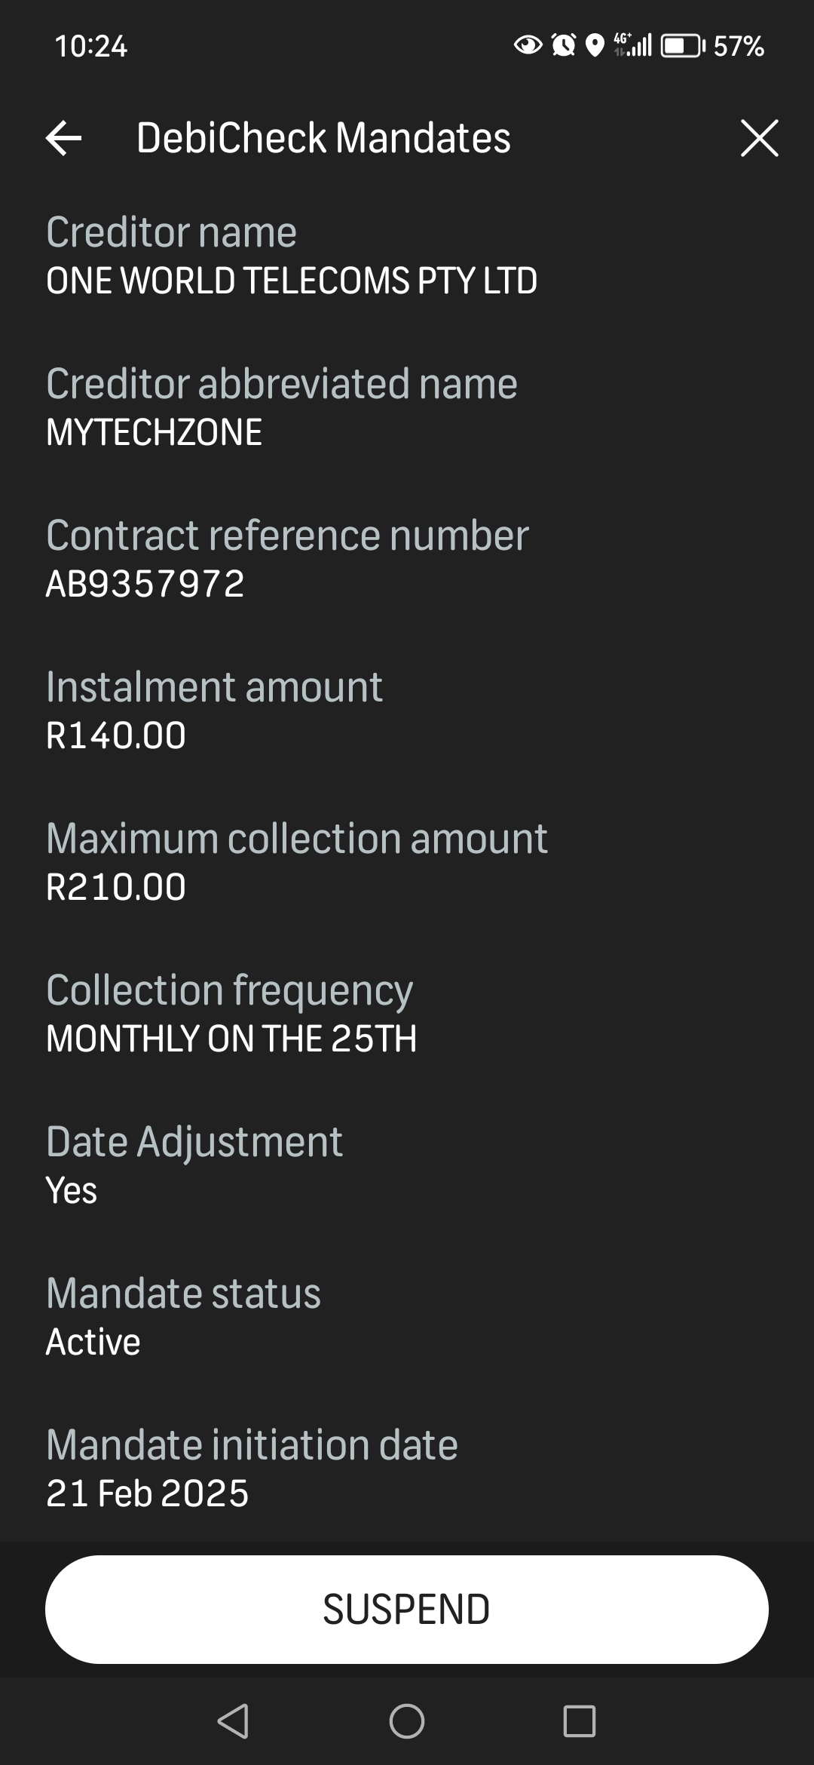Tap Android home circle button

tap(407, 1721)
